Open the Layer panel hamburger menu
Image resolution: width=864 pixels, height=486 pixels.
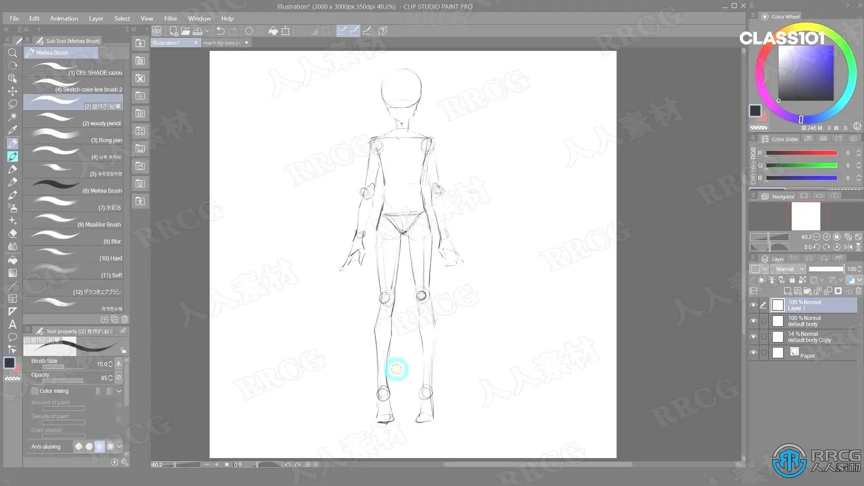[x=753, y=258]
